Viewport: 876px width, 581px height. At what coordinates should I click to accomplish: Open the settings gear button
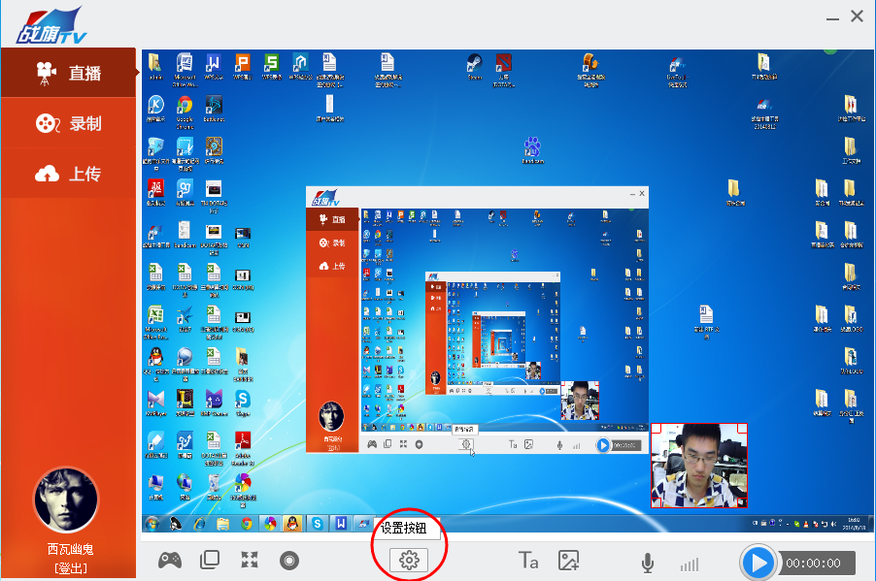[409, 560]
